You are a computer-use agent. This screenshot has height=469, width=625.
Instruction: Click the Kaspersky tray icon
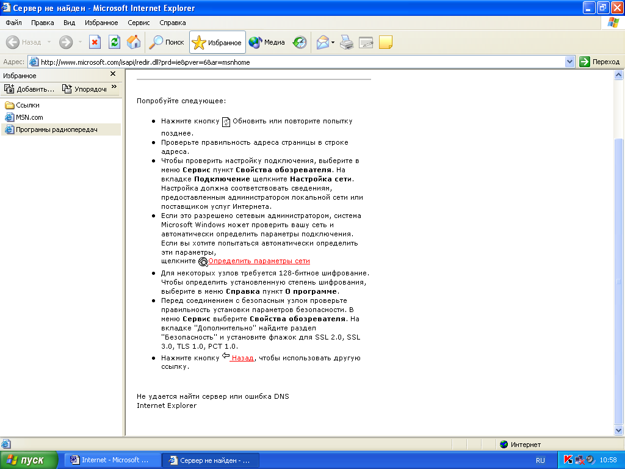[568, 460]
